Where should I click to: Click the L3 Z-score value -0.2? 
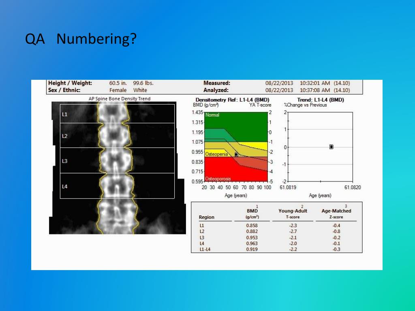336,237
